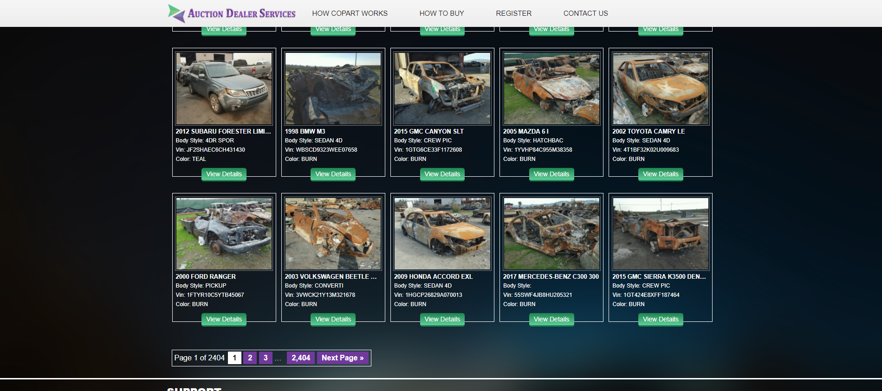Click the 2000 Ford Ranger thumbnail
The image size is (882, 391).
coord(224,234)
